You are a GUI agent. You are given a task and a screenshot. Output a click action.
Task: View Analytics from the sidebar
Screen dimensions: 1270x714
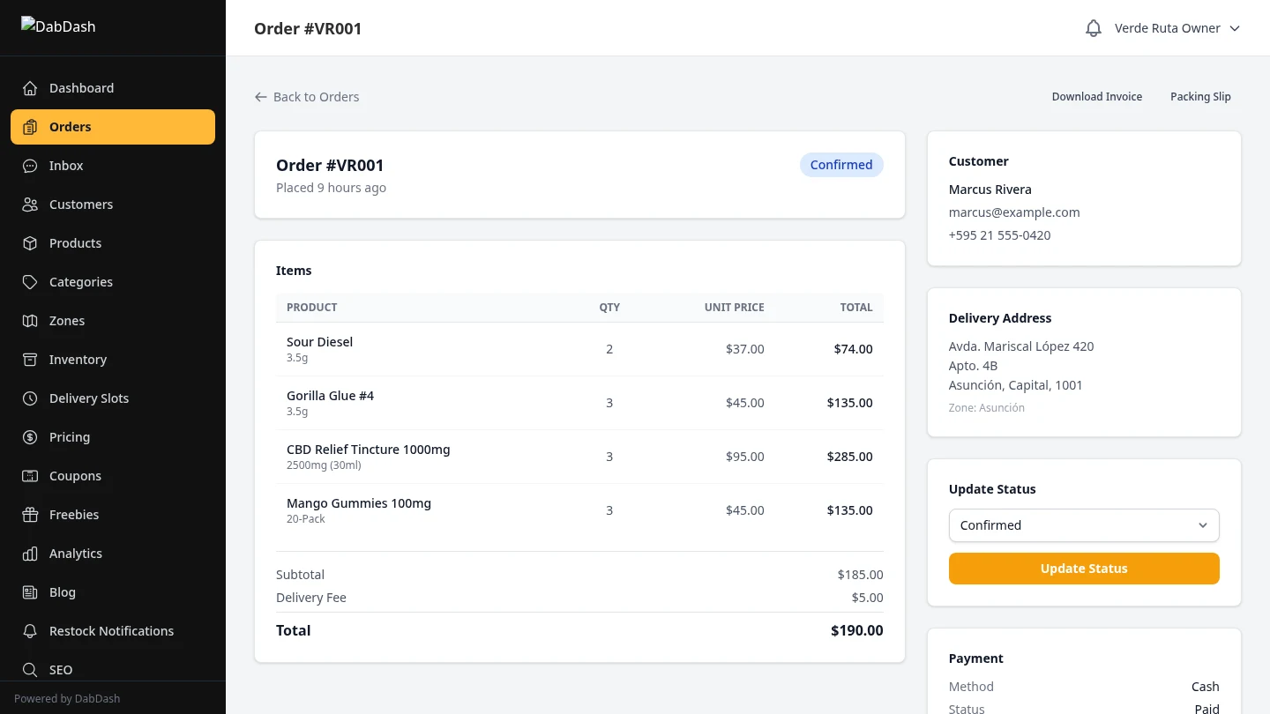click(x=75, y=554)
